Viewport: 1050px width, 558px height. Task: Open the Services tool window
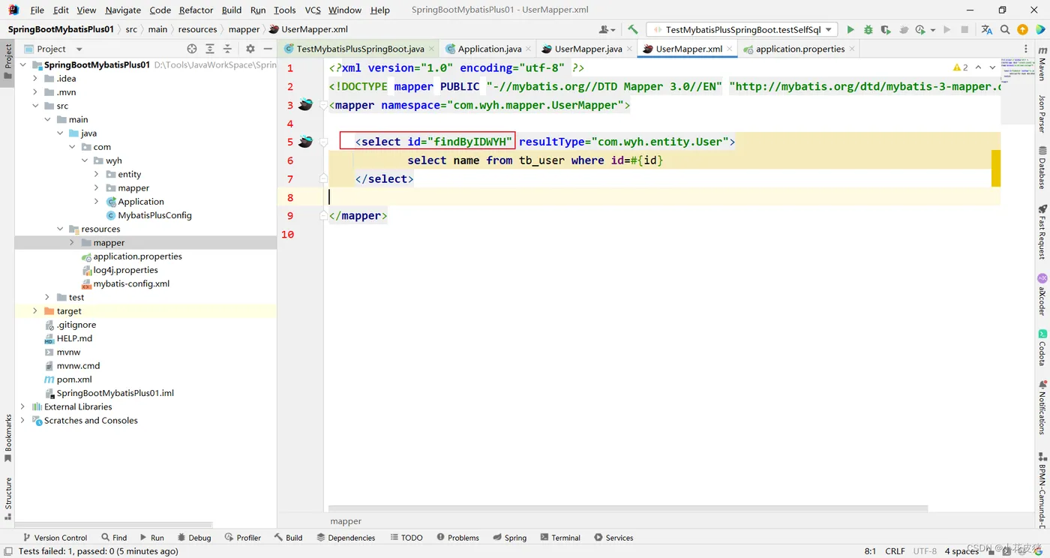613,538
